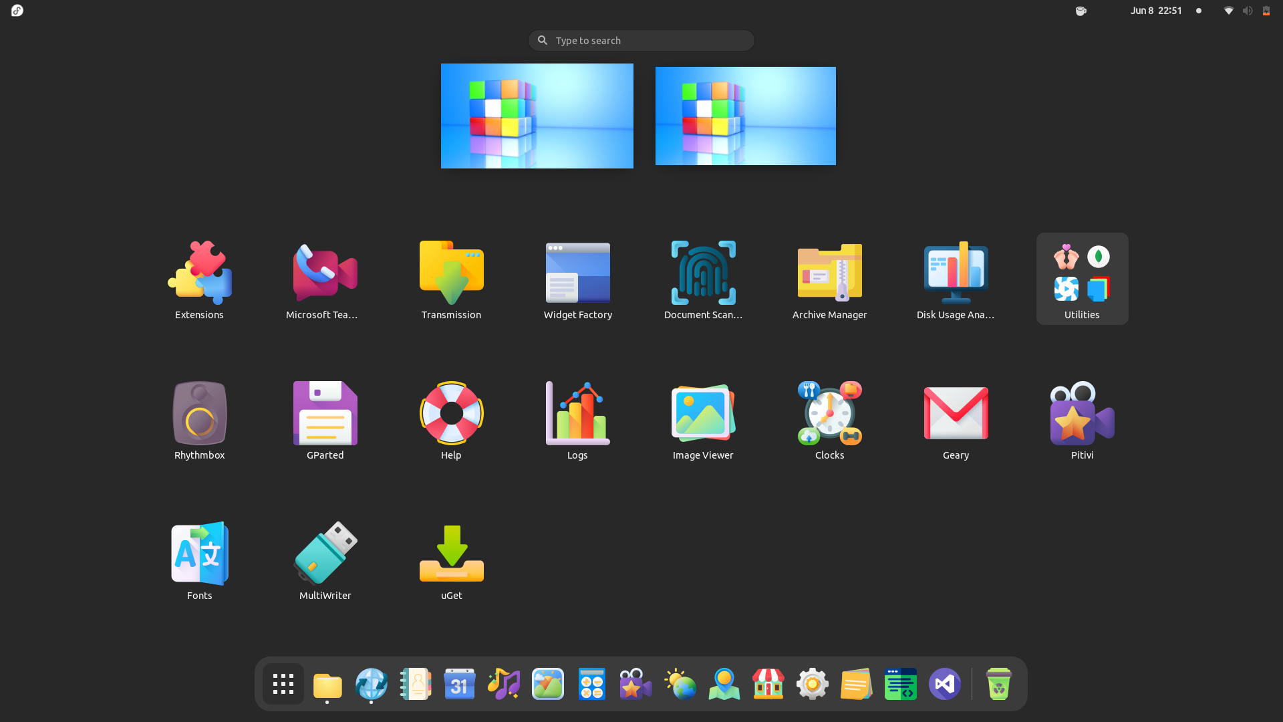
Task: Open Settings gear in the dock
Action: [813, 684]
